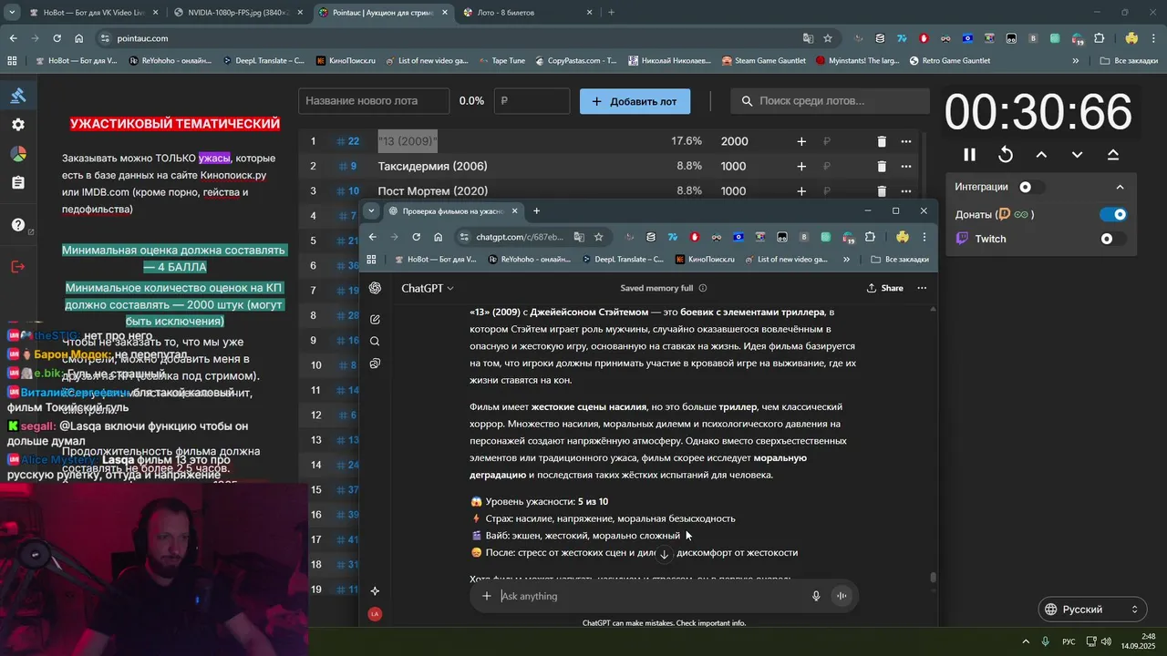The image size is (1167, 656).
Task: Enable the Twitch integration switch
Action: pyautogui.click(x=1112, y=239)
